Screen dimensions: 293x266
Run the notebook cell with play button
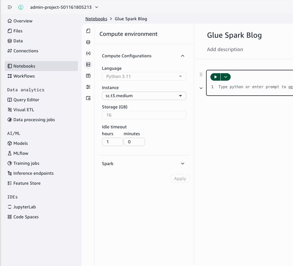point(215,77)
